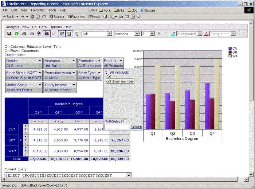Screen dimensions: 255x189
Task: Click the browser Print icon
Action: pos(121,17)
